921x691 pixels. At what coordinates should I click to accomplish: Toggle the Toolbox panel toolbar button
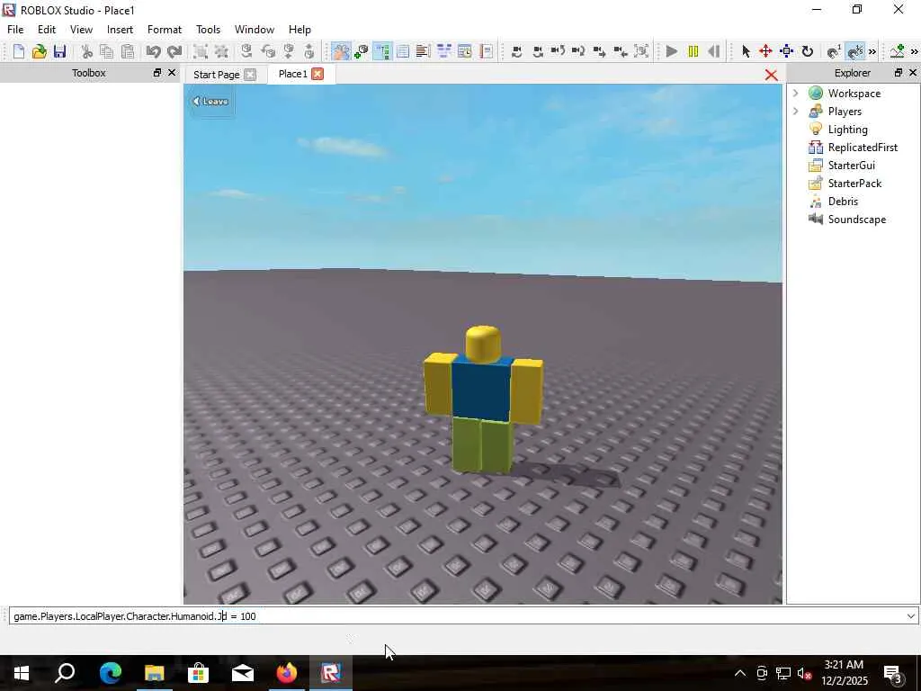341,51
